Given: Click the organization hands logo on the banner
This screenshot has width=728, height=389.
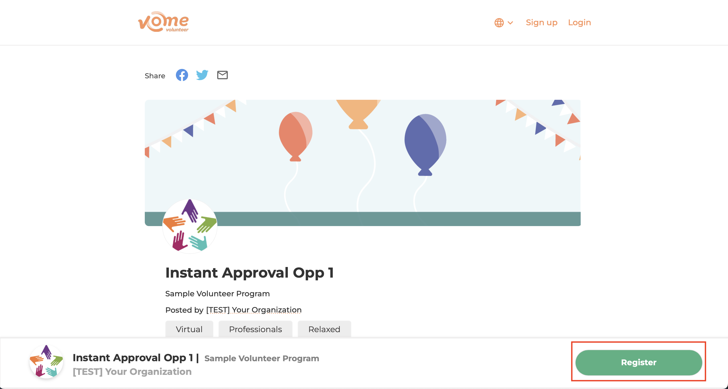Looking at the screenshot, I should 190,226.
